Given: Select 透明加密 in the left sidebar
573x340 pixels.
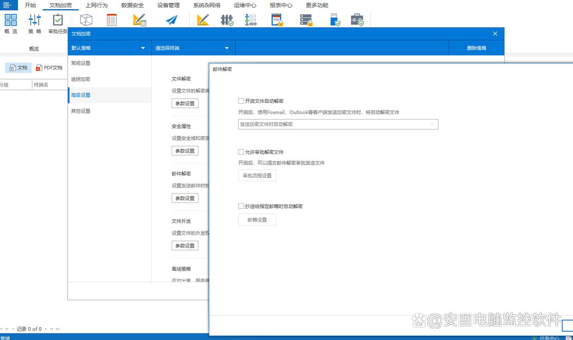Looking at the screenshot, I should coord(81,79).
